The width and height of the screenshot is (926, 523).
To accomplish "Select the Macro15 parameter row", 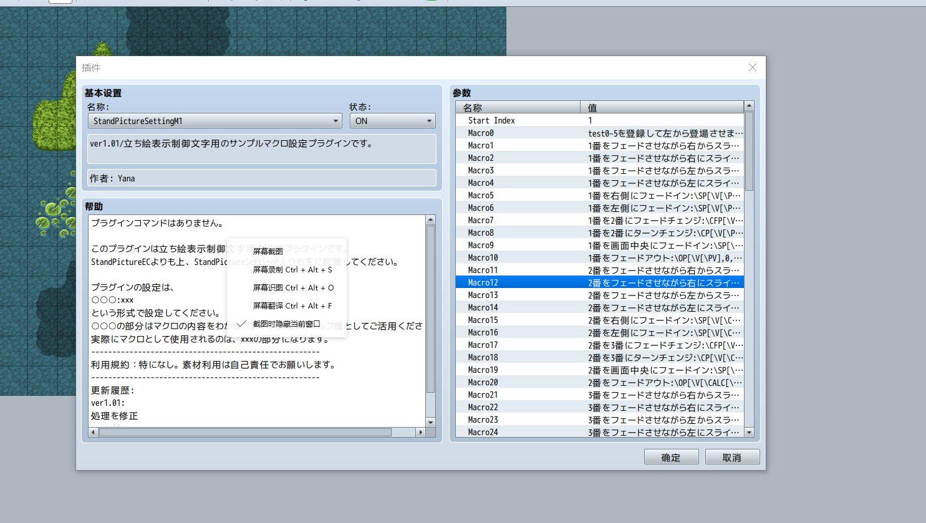I will 600,320.
